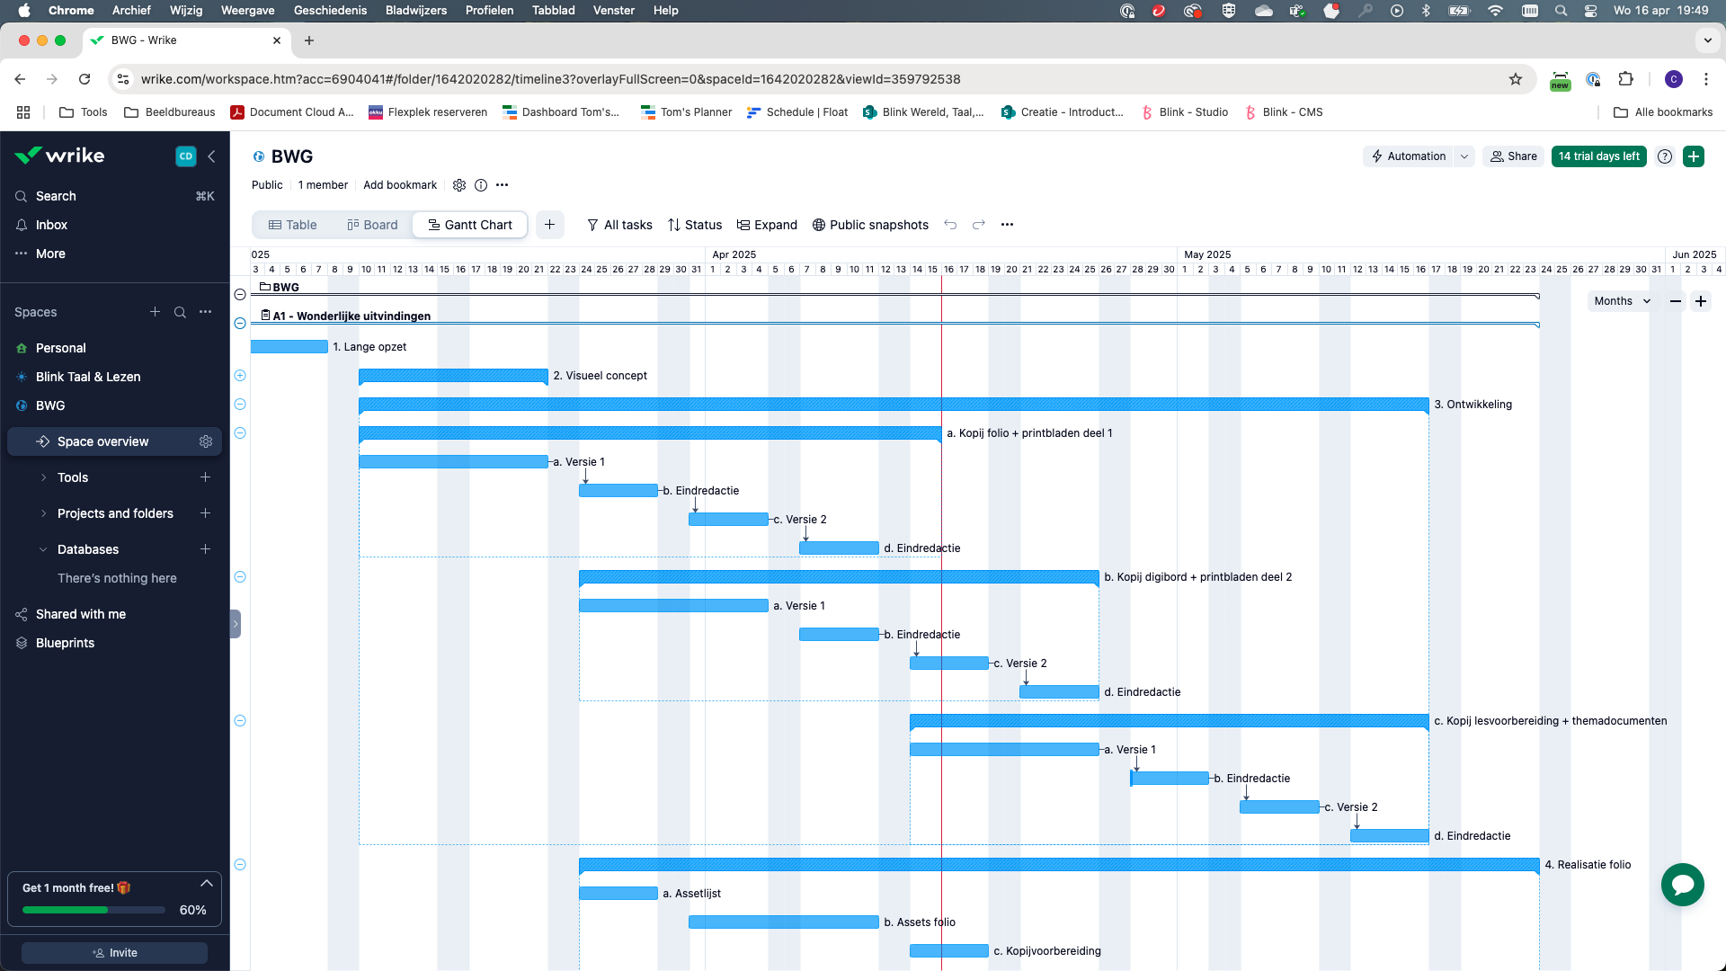Open BWG space settings gear icon

pos(459,185)
